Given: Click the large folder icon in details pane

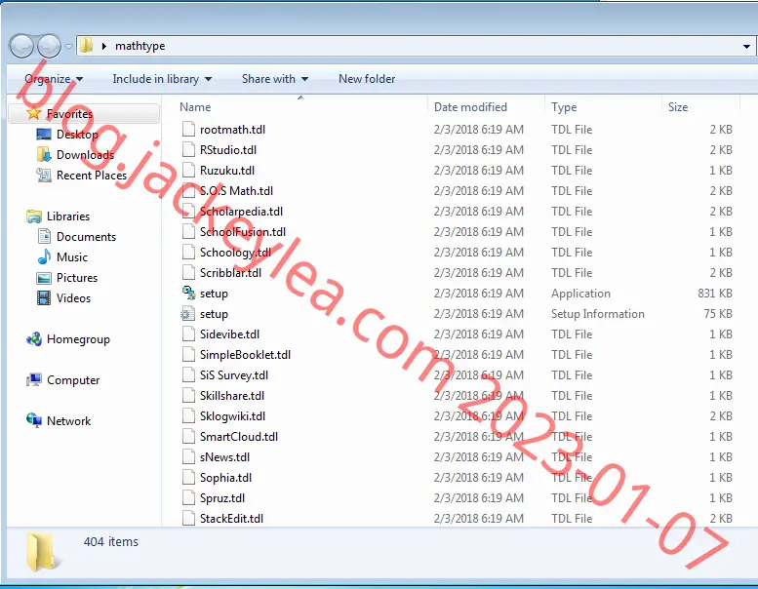Looking at the screenshot, I should click(x=43, y=551).
